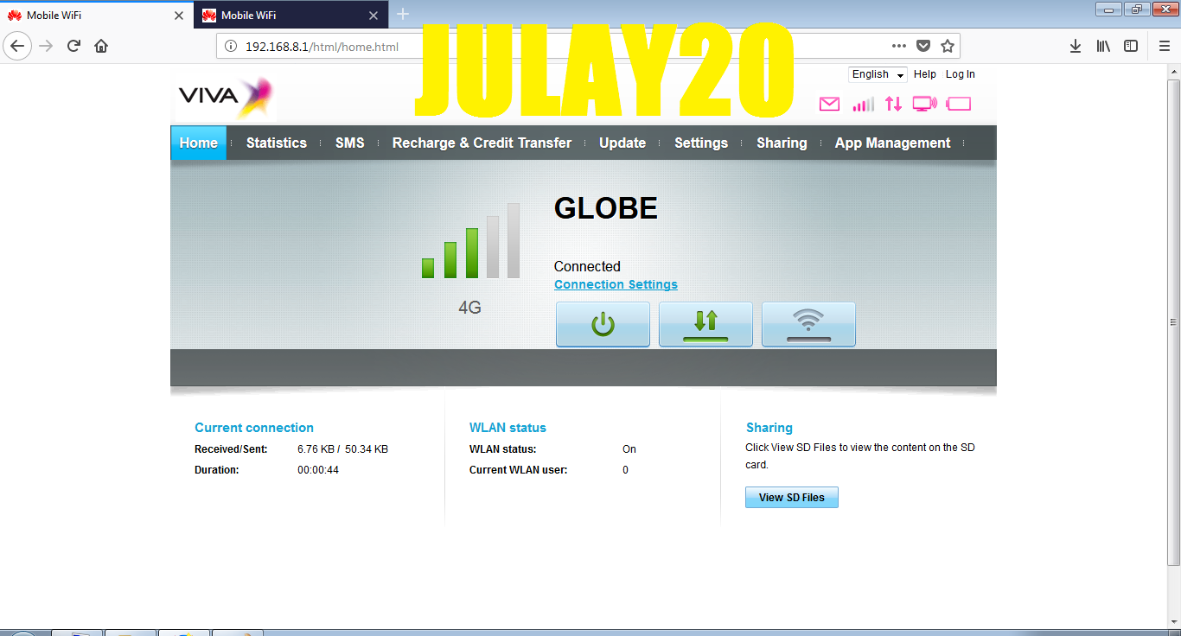Open the English language dropdown

(x=878, y=74)
